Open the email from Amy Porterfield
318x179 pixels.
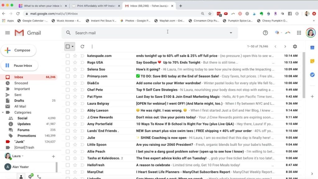tap(181, 124)
